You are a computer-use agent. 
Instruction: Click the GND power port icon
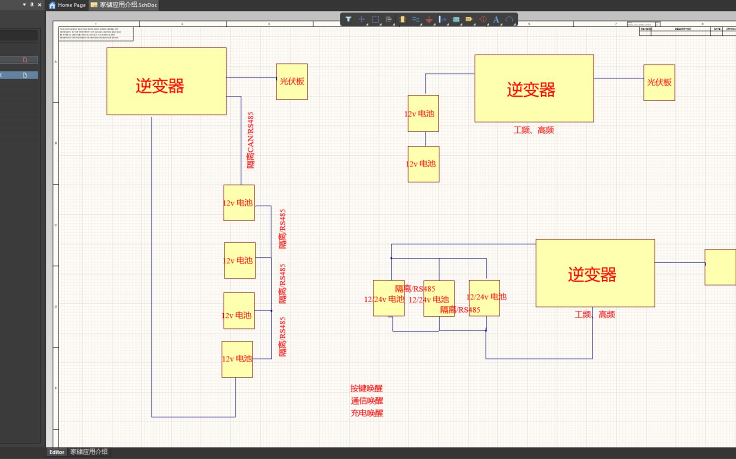(429, 20)
